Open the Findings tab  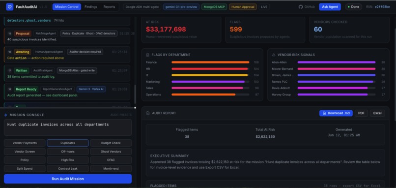(x=91, y=7)
